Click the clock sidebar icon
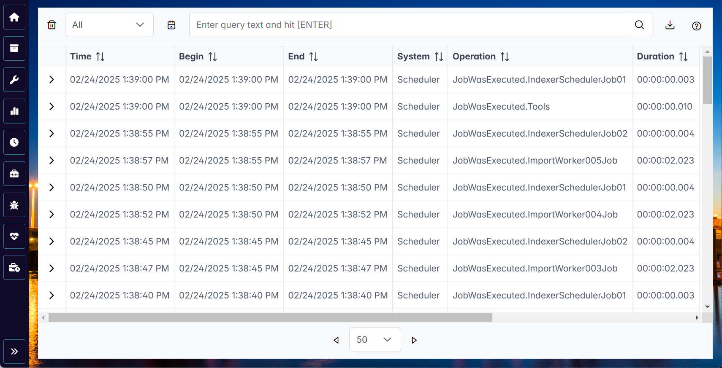This screenshot has height=368, width=722. pos(14,142)
